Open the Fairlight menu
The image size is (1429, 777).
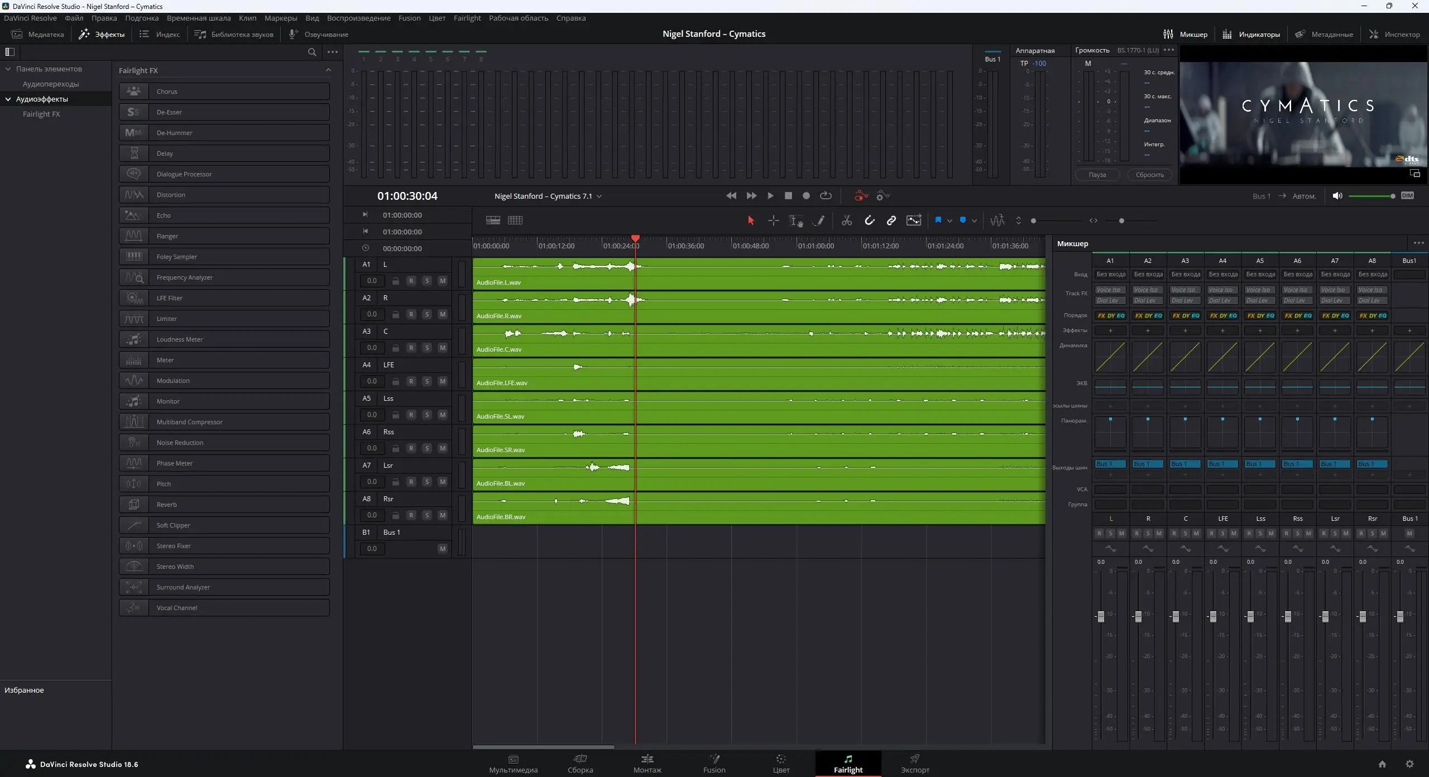click(467, 18)
